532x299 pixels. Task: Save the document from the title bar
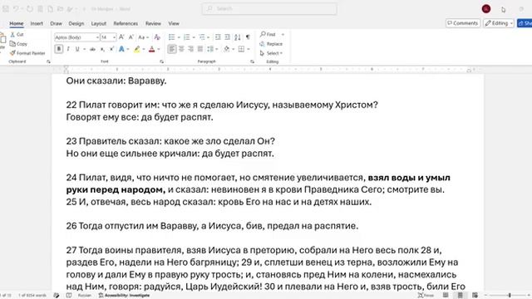(6, 9)
